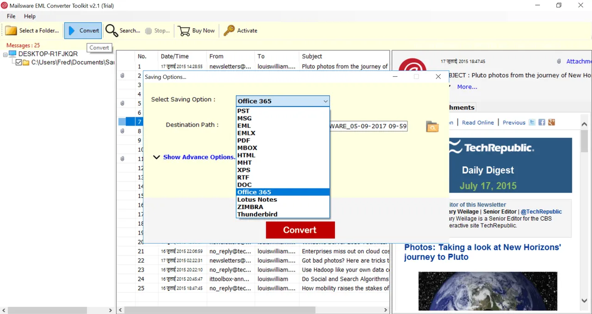Image resolution: width=592 pixels, height=314 pixels.
Task: Choose Lotus Notes from the saving options list
Action: click(283, 199)
